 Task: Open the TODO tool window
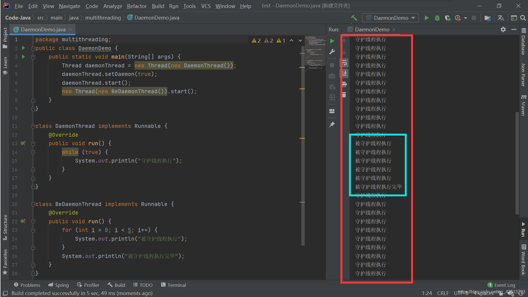tap(143, 285)
